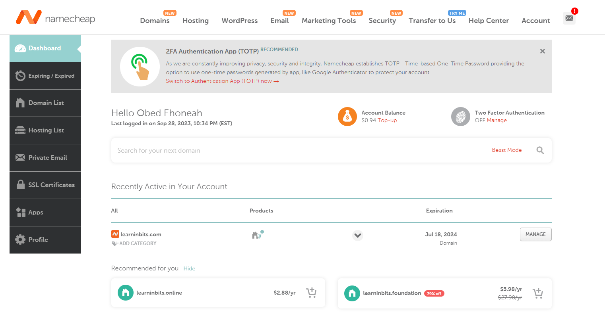Click the Private Email envelope icon
Image resolution: width=605 pixels, height=318 pixels.
tap(20, 157)
